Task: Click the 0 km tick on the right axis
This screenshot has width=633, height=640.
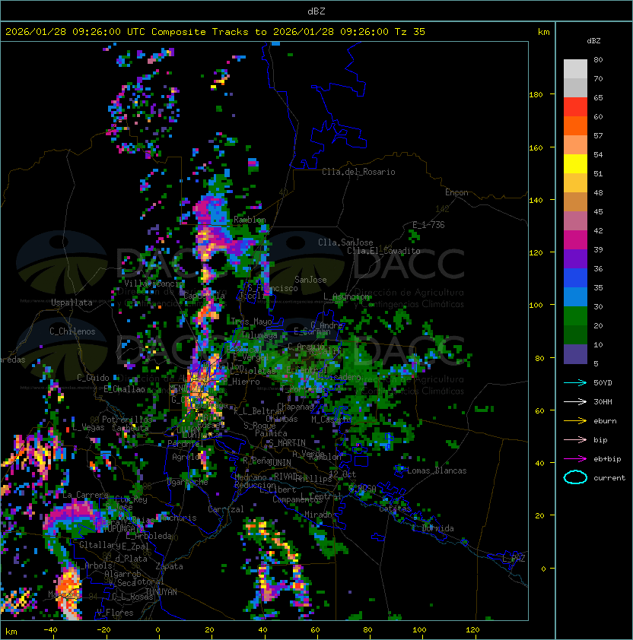Action: pos(543,569)
